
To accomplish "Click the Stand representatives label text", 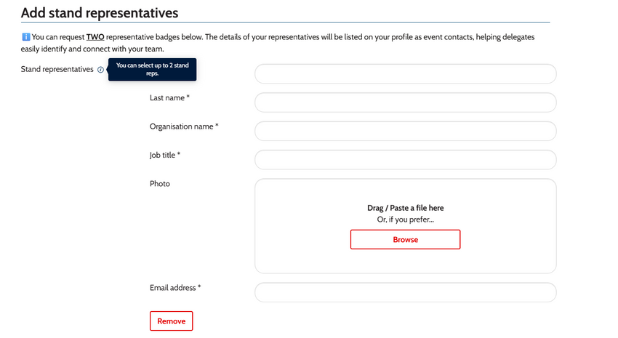I will click(x=57, y=69).
